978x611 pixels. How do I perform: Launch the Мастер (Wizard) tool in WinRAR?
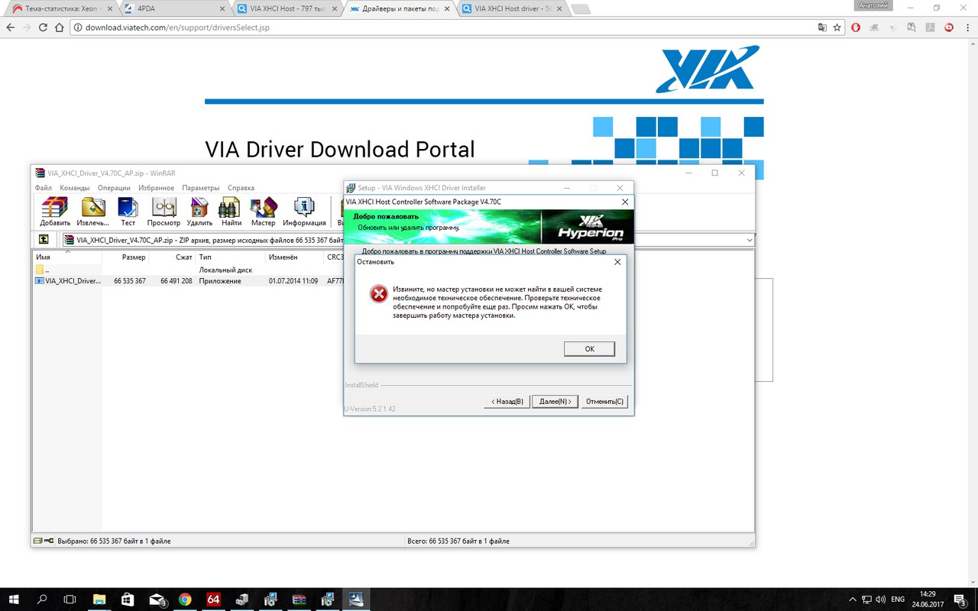[x=263, y=212]
